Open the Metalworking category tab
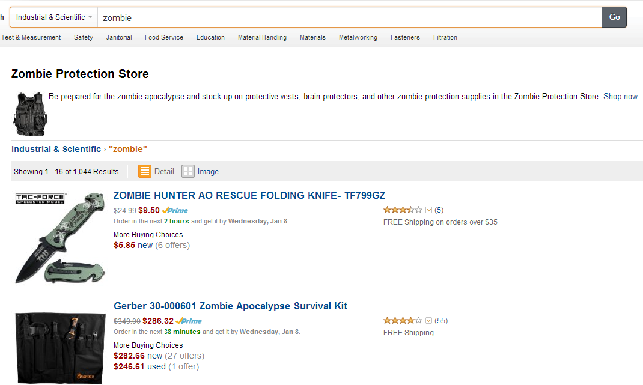Image resolution: width=643 pixels, height=385 pixels. pos(358,37)
